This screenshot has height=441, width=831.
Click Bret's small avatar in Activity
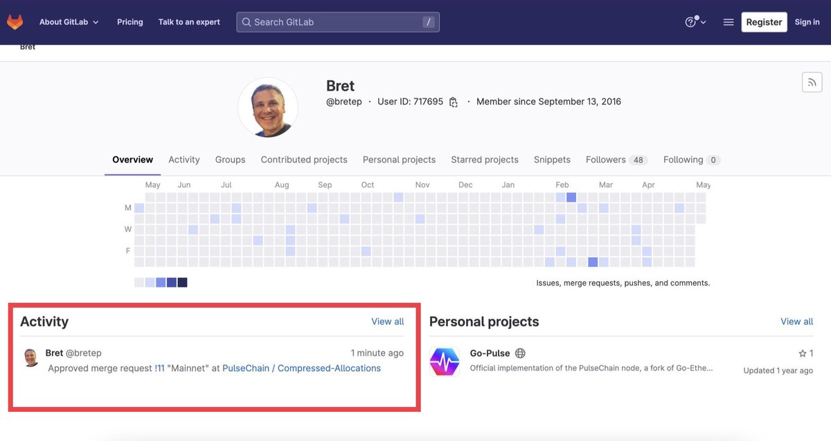pyautogui.click(x=31, y=357)
